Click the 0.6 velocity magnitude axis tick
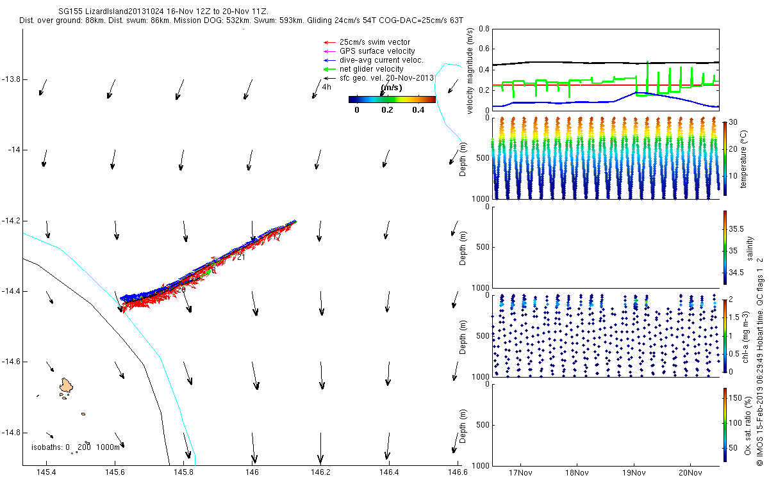Screen dimensions: 769x480 pos(484,49)
